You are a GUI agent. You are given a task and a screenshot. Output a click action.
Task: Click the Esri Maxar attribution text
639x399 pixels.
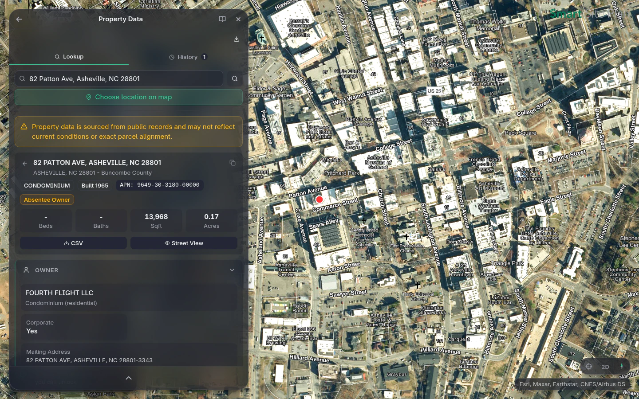point(572,384)
